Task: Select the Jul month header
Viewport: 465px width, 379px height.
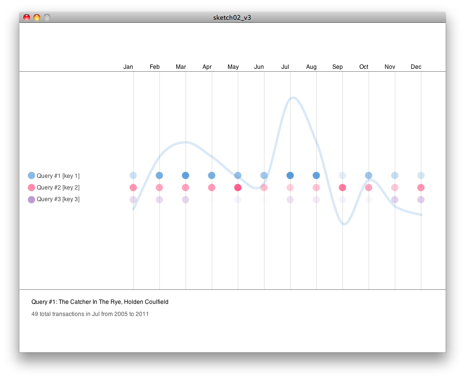Action: coord(285,67)
